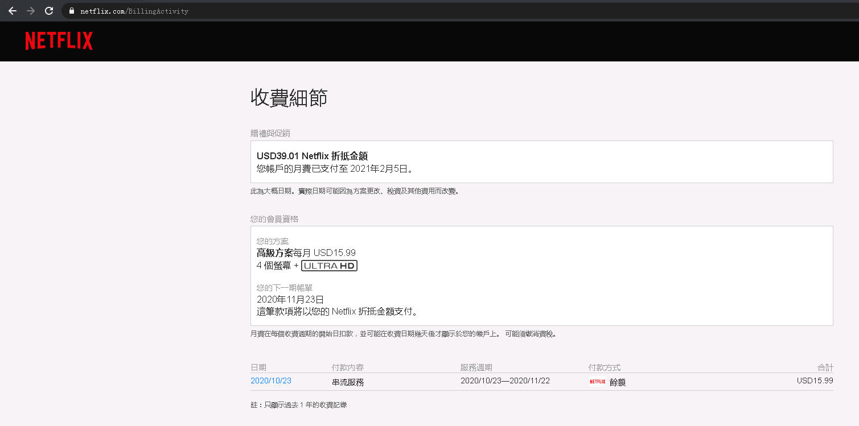The height and width of the screenshot is (426, 859).
Task: Click the 贈禮與促銷 section label
Action: pos(270,133)
